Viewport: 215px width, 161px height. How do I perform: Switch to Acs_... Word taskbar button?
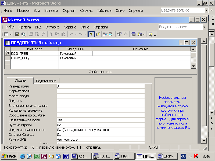coord(81,156)
